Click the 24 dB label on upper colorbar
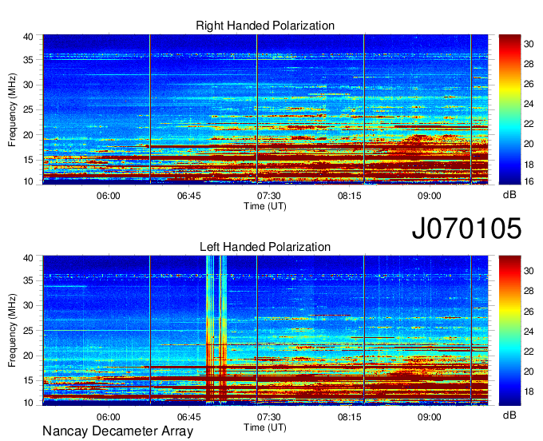Image resolution: width=543 pixels, height=441 pixels. click(x=529, y=104)
